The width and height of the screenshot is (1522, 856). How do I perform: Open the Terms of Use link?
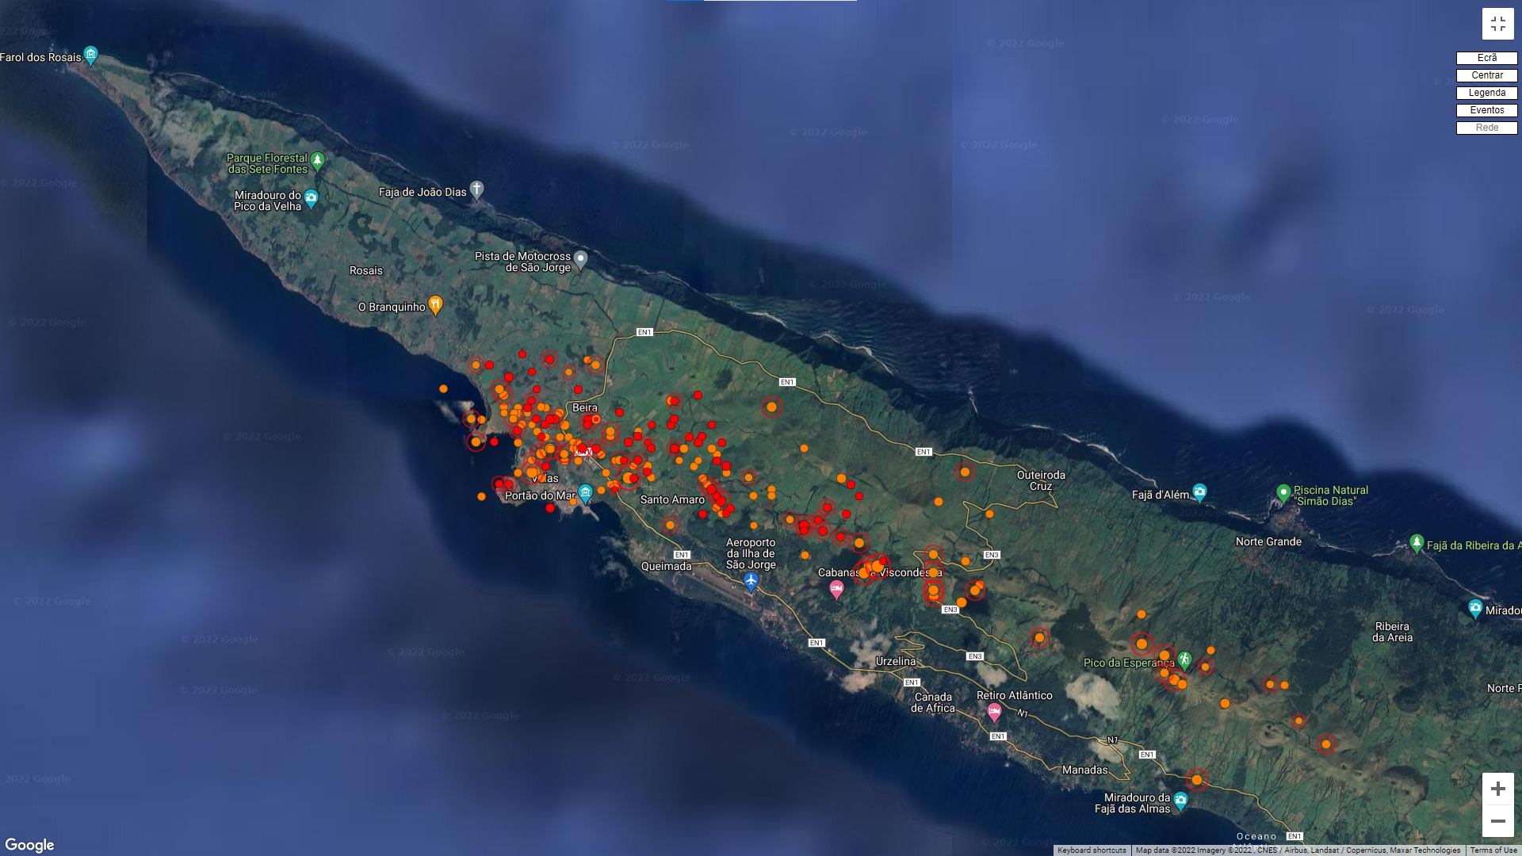pyautogui.click(x=1493, y=850)
